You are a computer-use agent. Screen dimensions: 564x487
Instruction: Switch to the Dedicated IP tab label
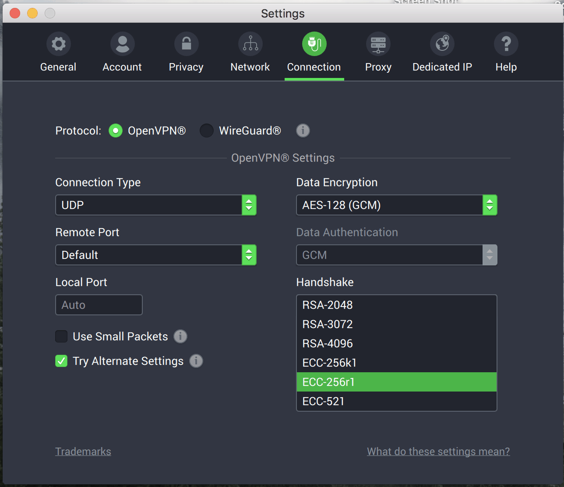[442, 67]
